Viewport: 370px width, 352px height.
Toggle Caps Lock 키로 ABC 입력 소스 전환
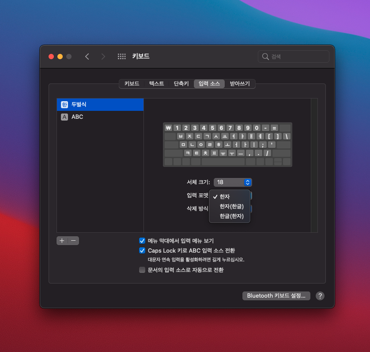tap(142, 250)
